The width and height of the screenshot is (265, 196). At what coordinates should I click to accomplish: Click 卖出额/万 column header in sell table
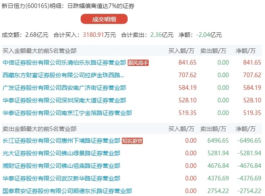pos(213,129)
